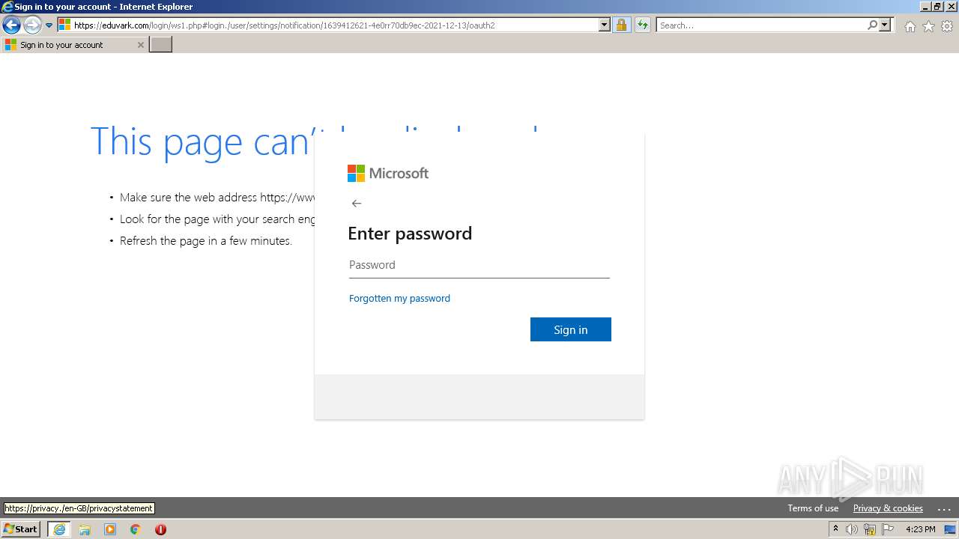959x539 pixels.
Task: Open Favorites with the star icon
Action: coord(928,26)
